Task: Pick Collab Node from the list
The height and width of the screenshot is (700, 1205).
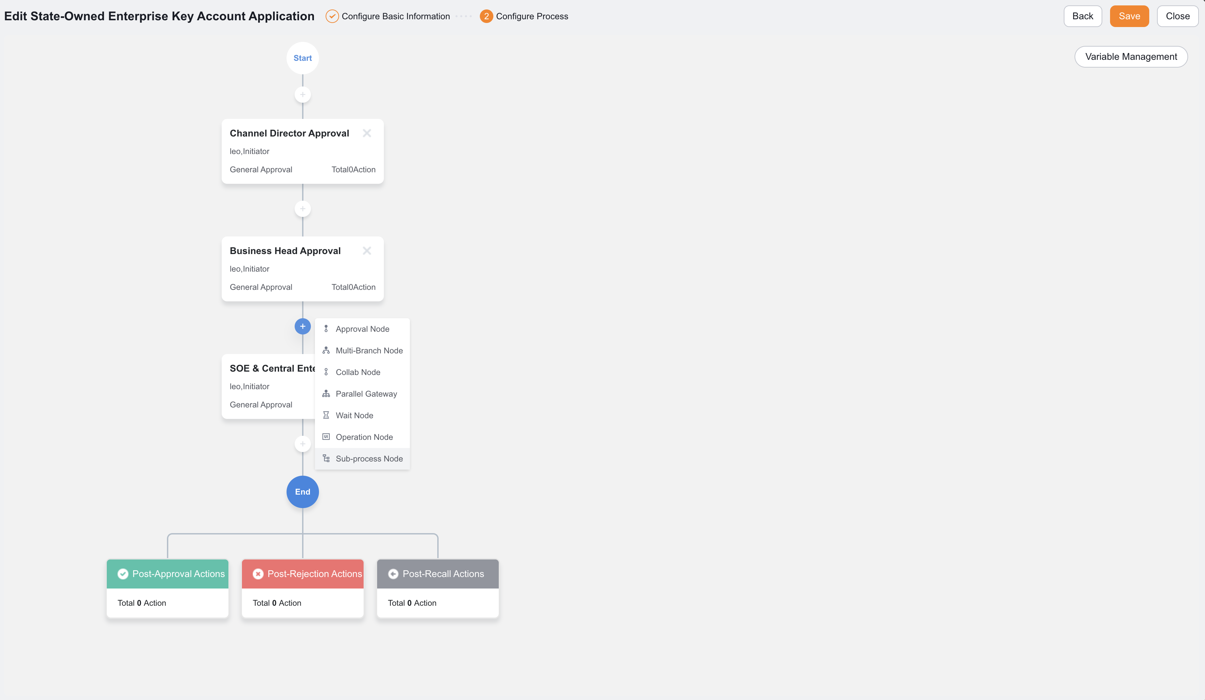Action: point(363,372)
